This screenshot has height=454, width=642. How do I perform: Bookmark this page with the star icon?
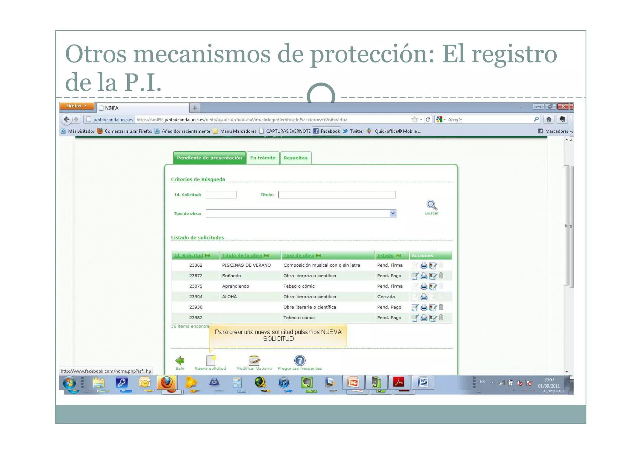click(x=414, y=119)
